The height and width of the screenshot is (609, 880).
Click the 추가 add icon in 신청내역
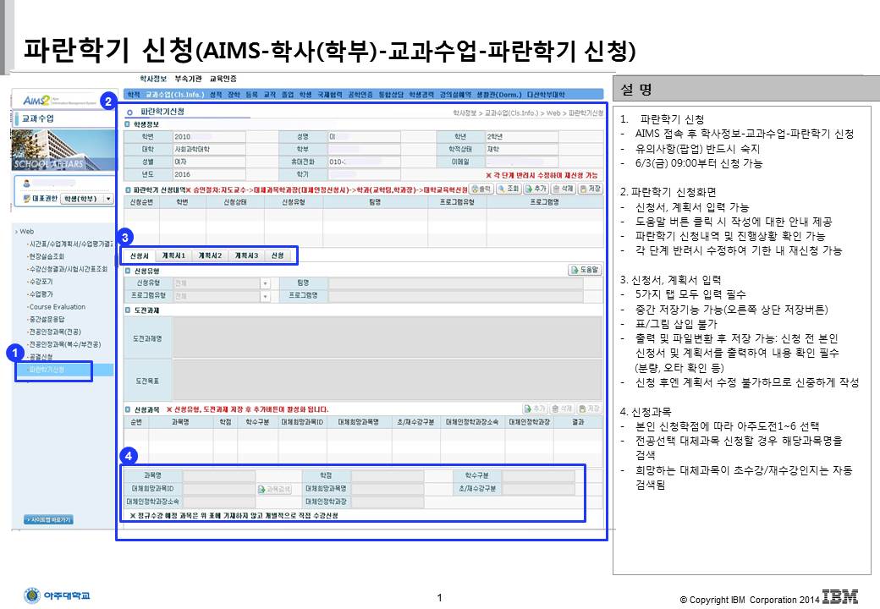[536, 189]
